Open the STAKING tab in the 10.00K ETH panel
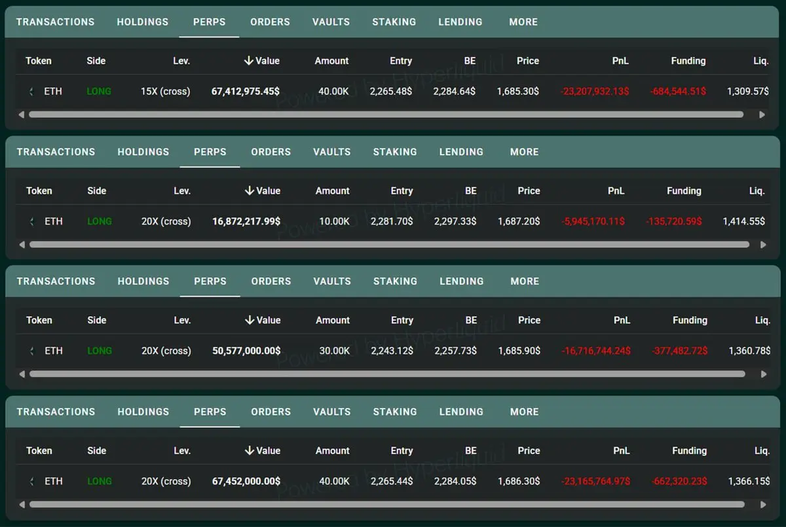The height and width of the screenshot is (527, 786). click(395, 152)
